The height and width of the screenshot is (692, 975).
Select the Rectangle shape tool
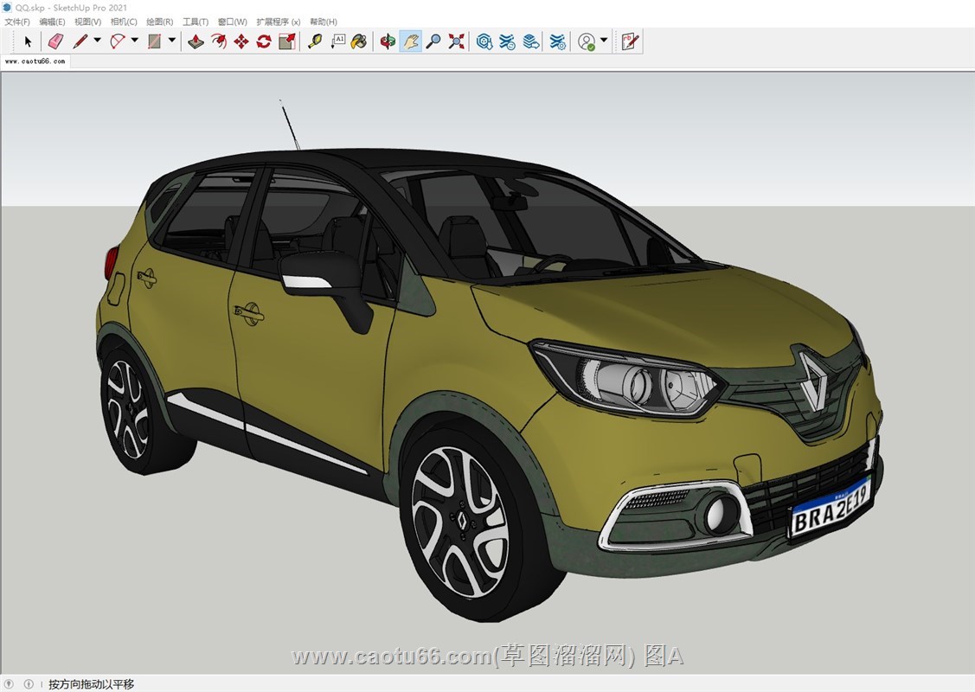pos(154,42)
